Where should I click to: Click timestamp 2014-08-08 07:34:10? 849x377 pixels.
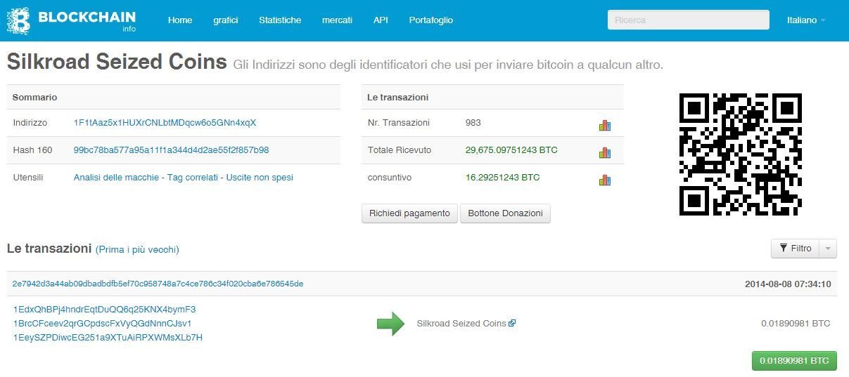[x=788, y=284]
